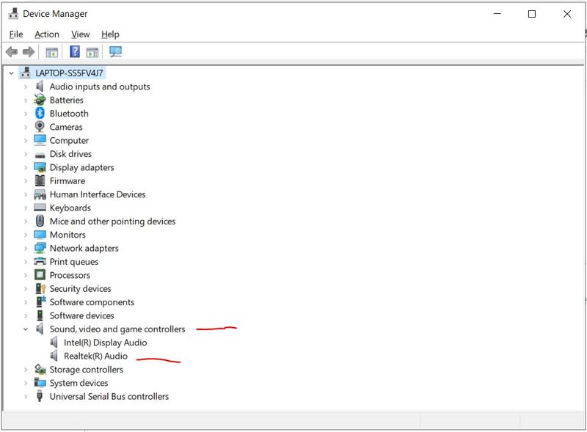
Task: Click the Forward arrow toolbar icon
Action: point(29,51)
